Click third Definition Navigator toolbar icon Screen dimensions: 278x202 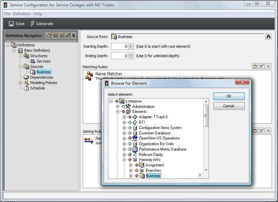[61, 35]
